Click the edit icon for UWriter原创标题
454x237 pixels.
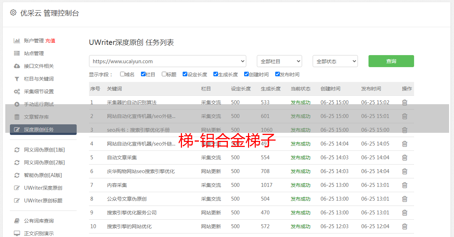click(17, 201)
